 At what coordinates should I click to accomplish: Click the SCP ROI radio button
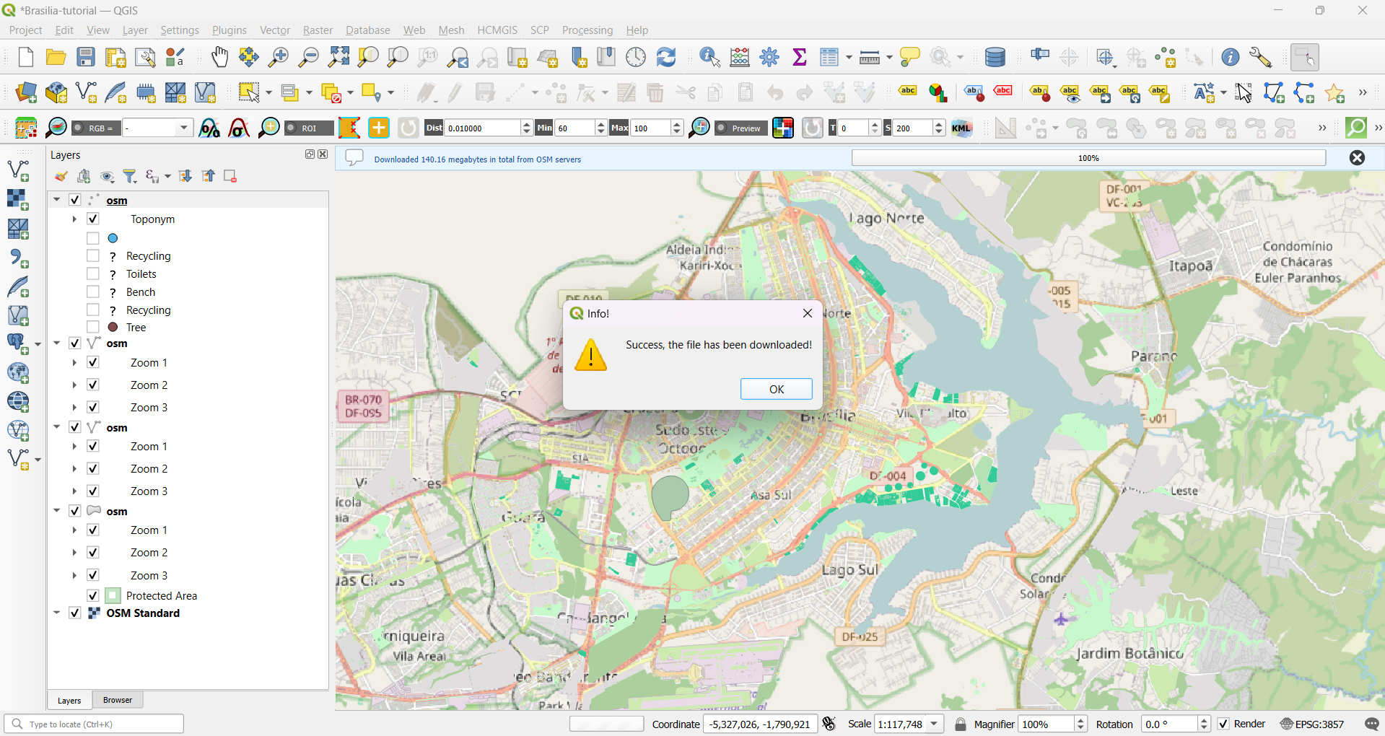(x=292, y=128)
